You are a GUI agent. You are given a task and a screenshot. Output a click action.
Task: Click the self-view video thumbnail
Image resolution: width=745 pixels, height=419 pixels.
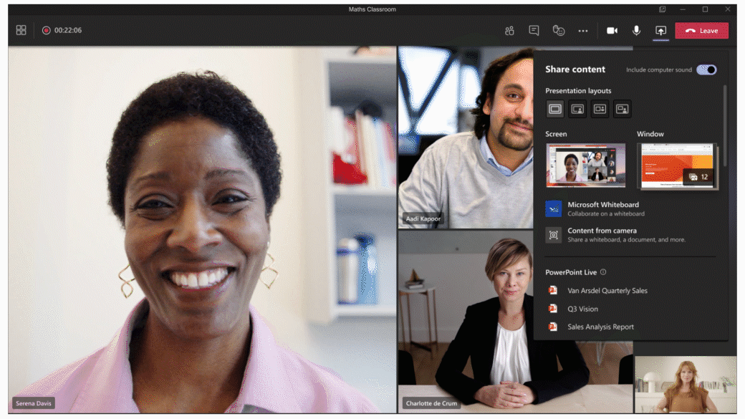pyautogui.click(x=685, y=385)
